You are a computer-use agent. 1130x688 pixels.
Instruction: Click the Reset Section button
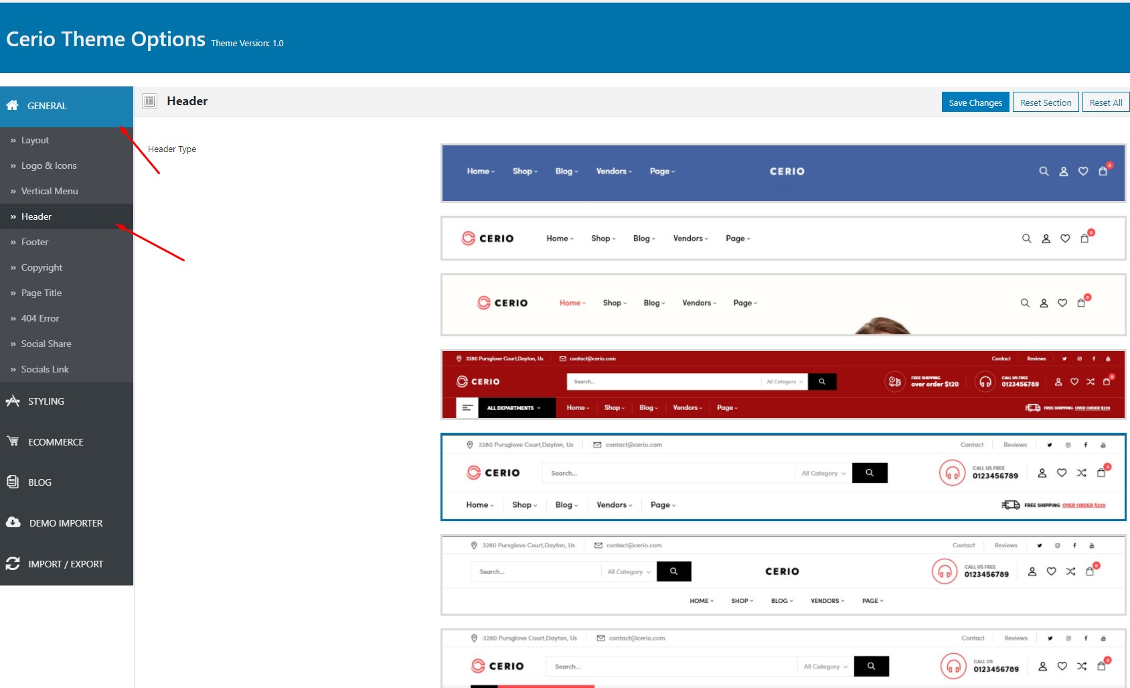pos(1046,102)
